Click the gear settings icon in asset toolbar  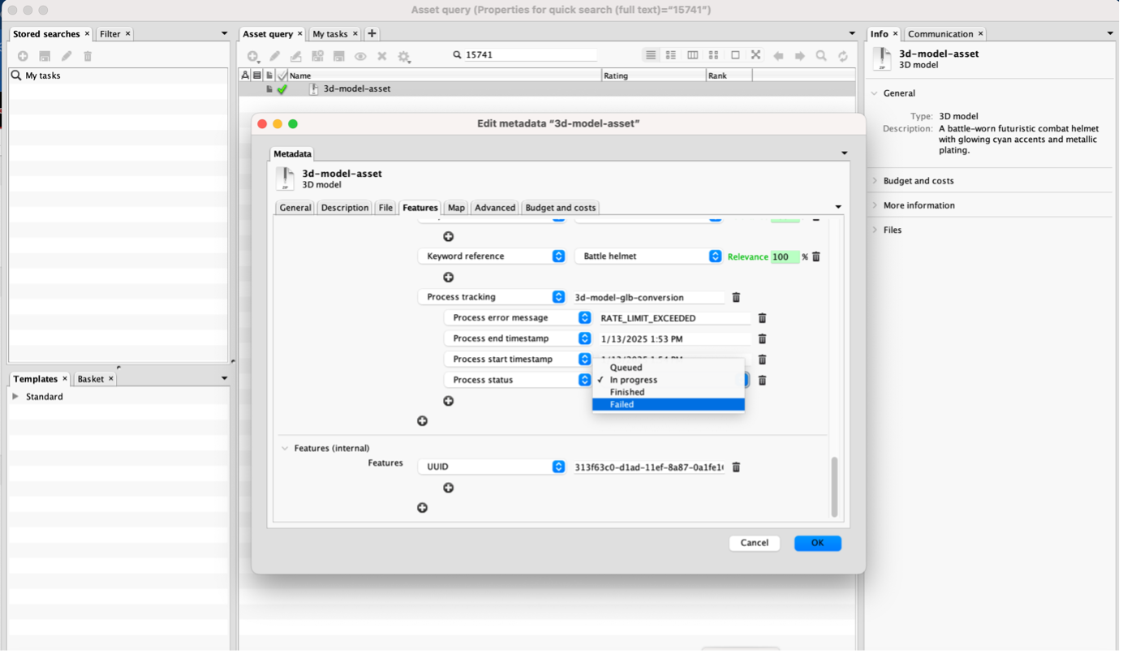click(x=403, y=56)
